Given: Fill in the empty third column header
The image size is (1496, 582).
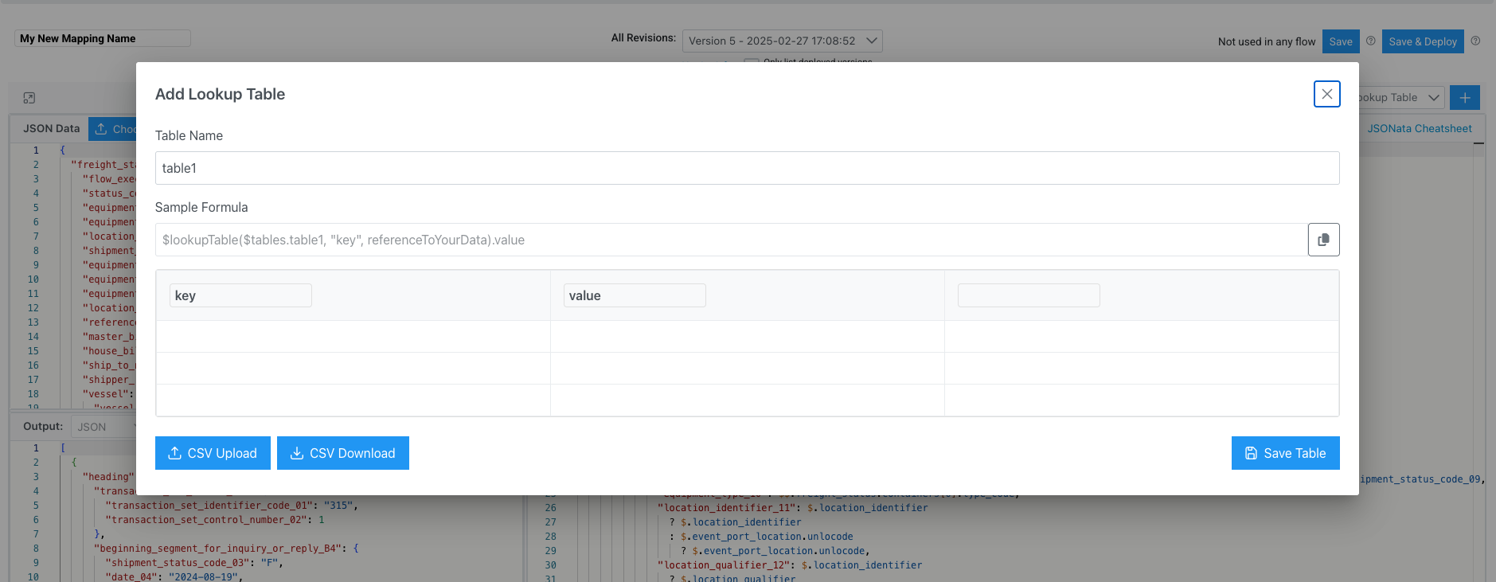Looking at the screenshot, I should 1029,295.
